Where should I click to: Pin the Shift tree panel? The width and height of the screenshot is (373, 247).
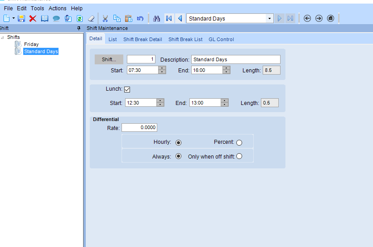[79, 28]
